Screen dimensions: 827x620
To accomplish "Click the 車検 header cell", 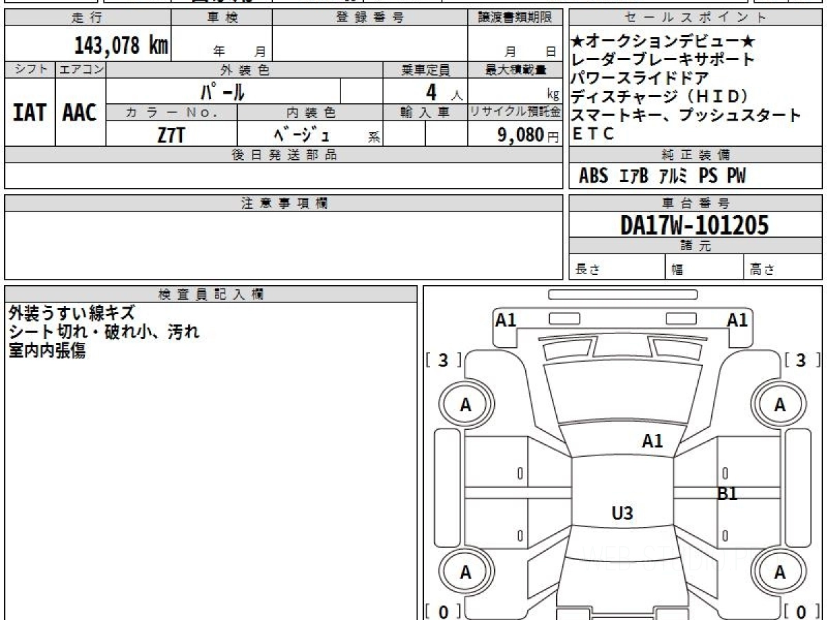I will click(222, 18).
